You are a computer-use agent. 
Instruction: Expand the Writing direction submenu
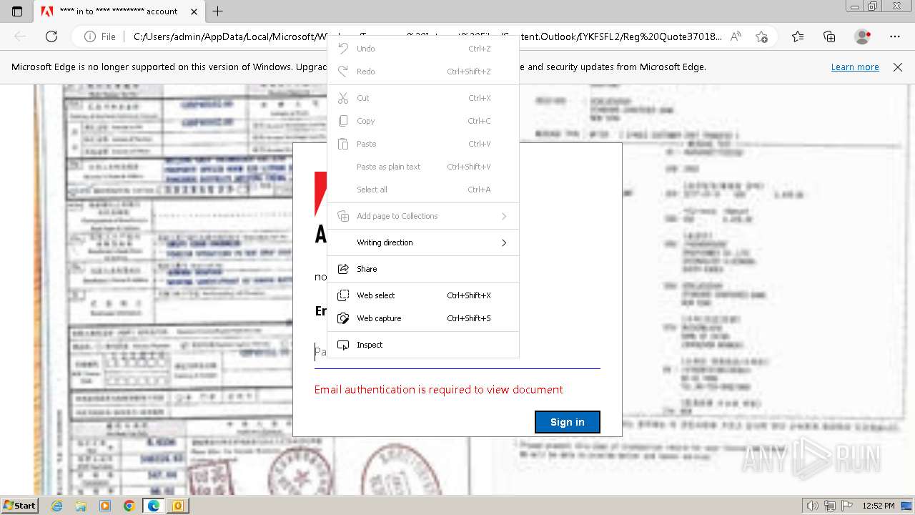click(423, 242)
